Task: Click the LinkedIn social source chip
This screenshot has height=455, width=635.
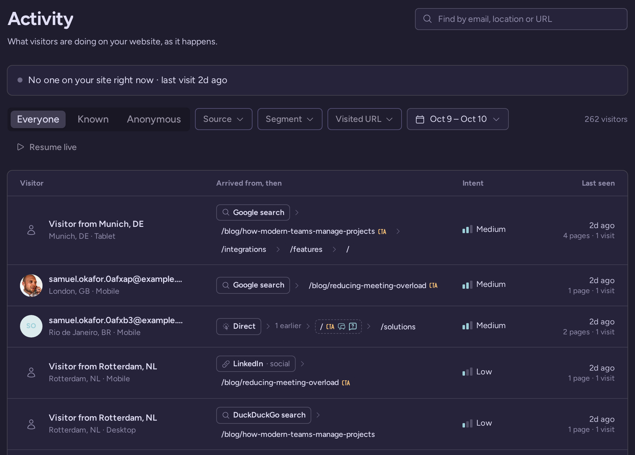Action: tap(256, 364)
